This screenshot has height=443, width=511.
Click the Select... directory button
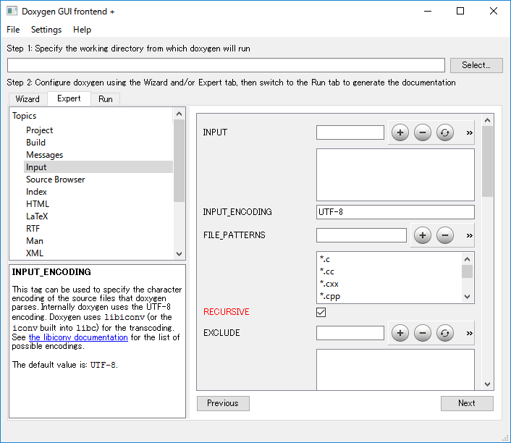476,65
